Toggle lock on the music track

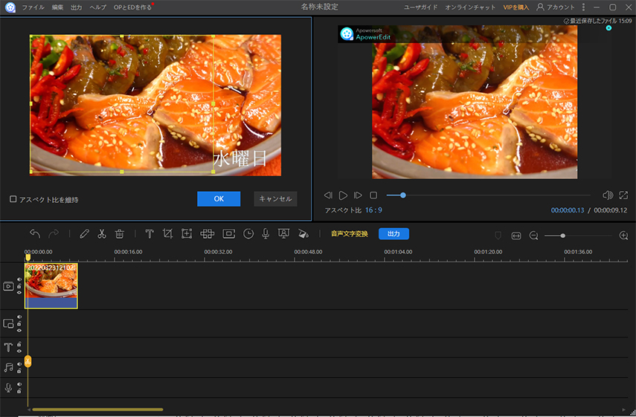(x=19, y=371)
